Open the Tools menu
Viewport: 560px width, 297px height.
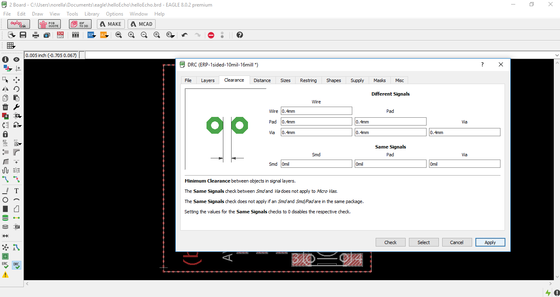click(72, 14)
